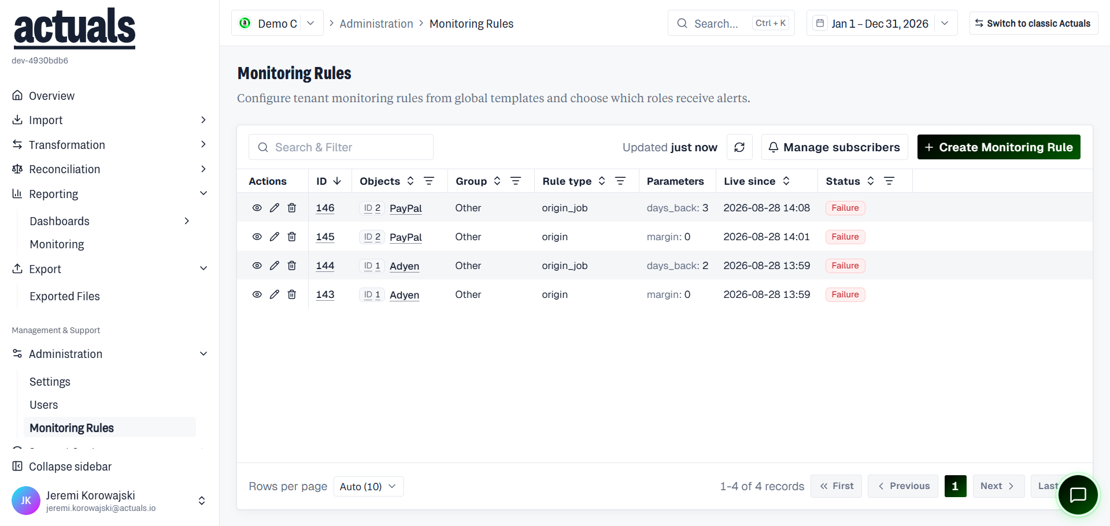This screenshot has width=1110, height=526.
Task: View details of rule 145
Action: click(x=257, y=237)
